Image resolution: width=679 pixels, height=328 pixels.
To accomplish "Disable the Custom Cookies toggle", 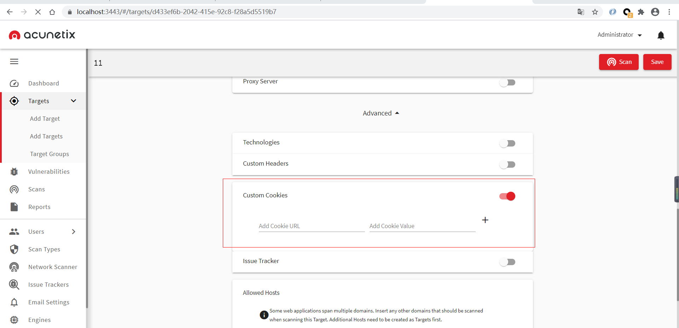I will pyautogui.click(x=507, y=196).
